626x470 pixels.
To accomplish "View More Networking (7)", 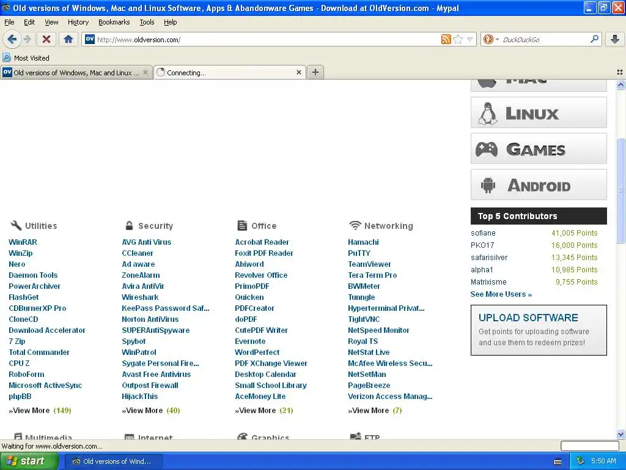I will pos(375,411).
